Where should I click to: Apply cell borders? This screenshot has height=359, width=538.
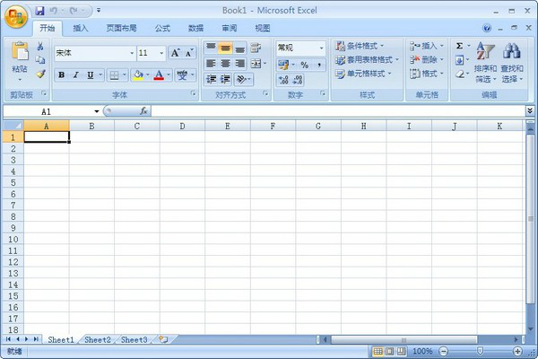[114, 74]
